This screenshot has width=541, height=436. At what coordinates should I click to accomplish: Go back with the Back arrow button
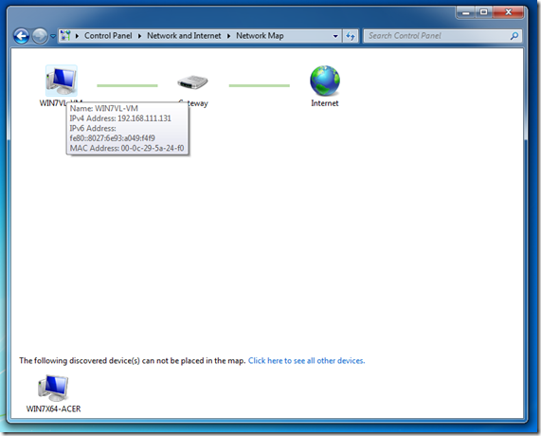(22, 36)
